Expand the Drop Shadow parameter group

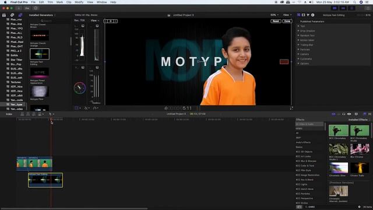tap(298, 31)
